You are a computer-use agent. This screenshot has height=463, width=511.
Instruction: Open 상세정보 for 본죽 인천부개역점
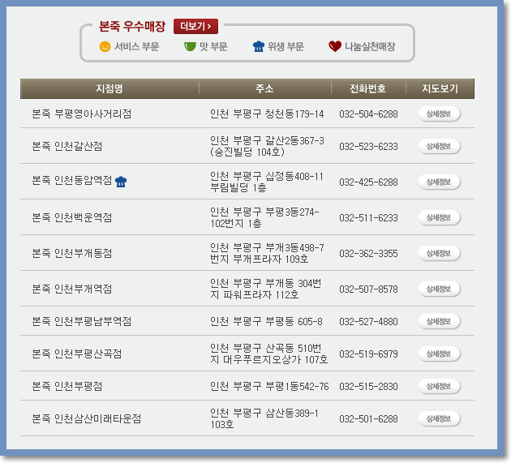click(x=439, y=289)
